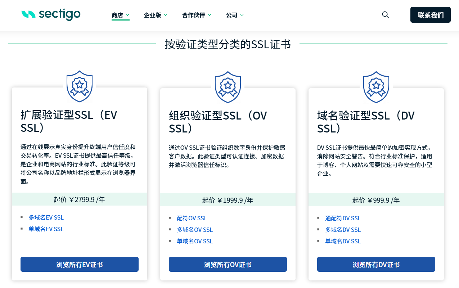
Task: Open the 单域名EV SSL link
Action: point(46,229)
